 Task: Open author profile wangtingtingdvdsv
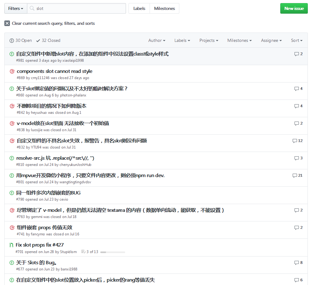coord(75,182)
